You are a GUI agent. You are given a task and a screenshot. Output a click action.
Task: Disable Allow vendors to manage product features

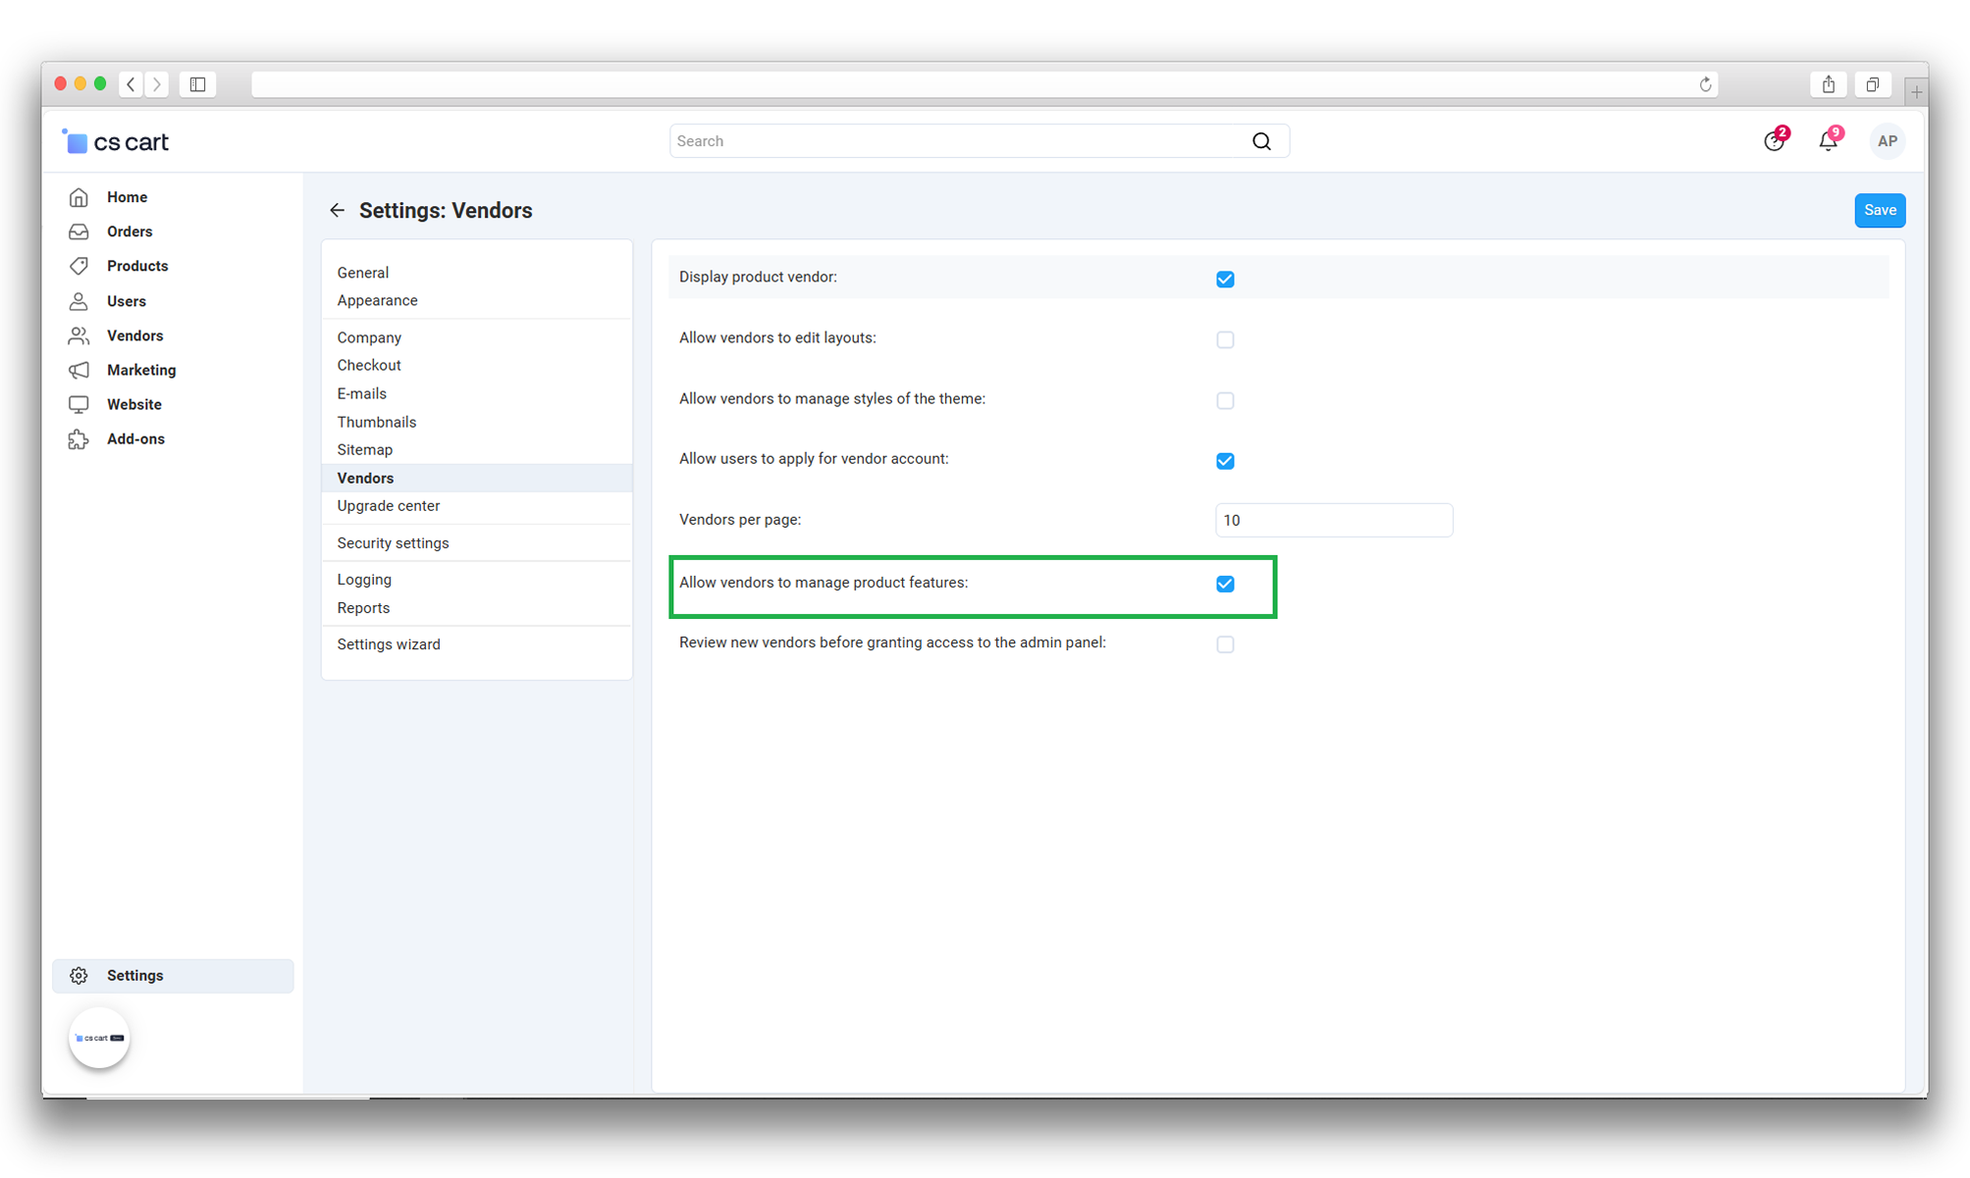click(1225, 584)
